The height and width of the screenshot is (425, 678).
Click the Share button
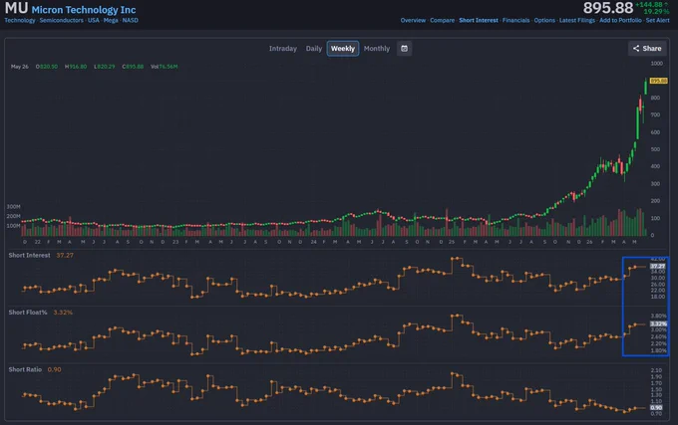click(647, 49)
